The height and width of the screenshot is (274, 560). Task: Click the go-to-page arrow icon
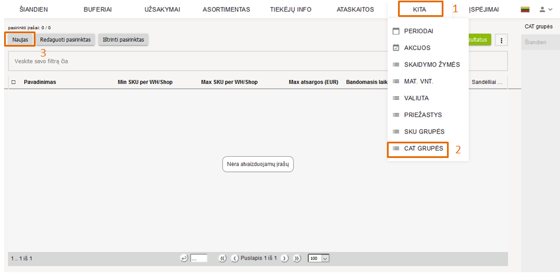coord(184,258)
